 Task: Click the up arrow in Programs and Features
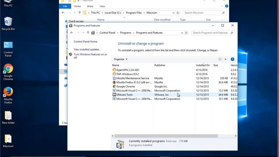point(88,33)
